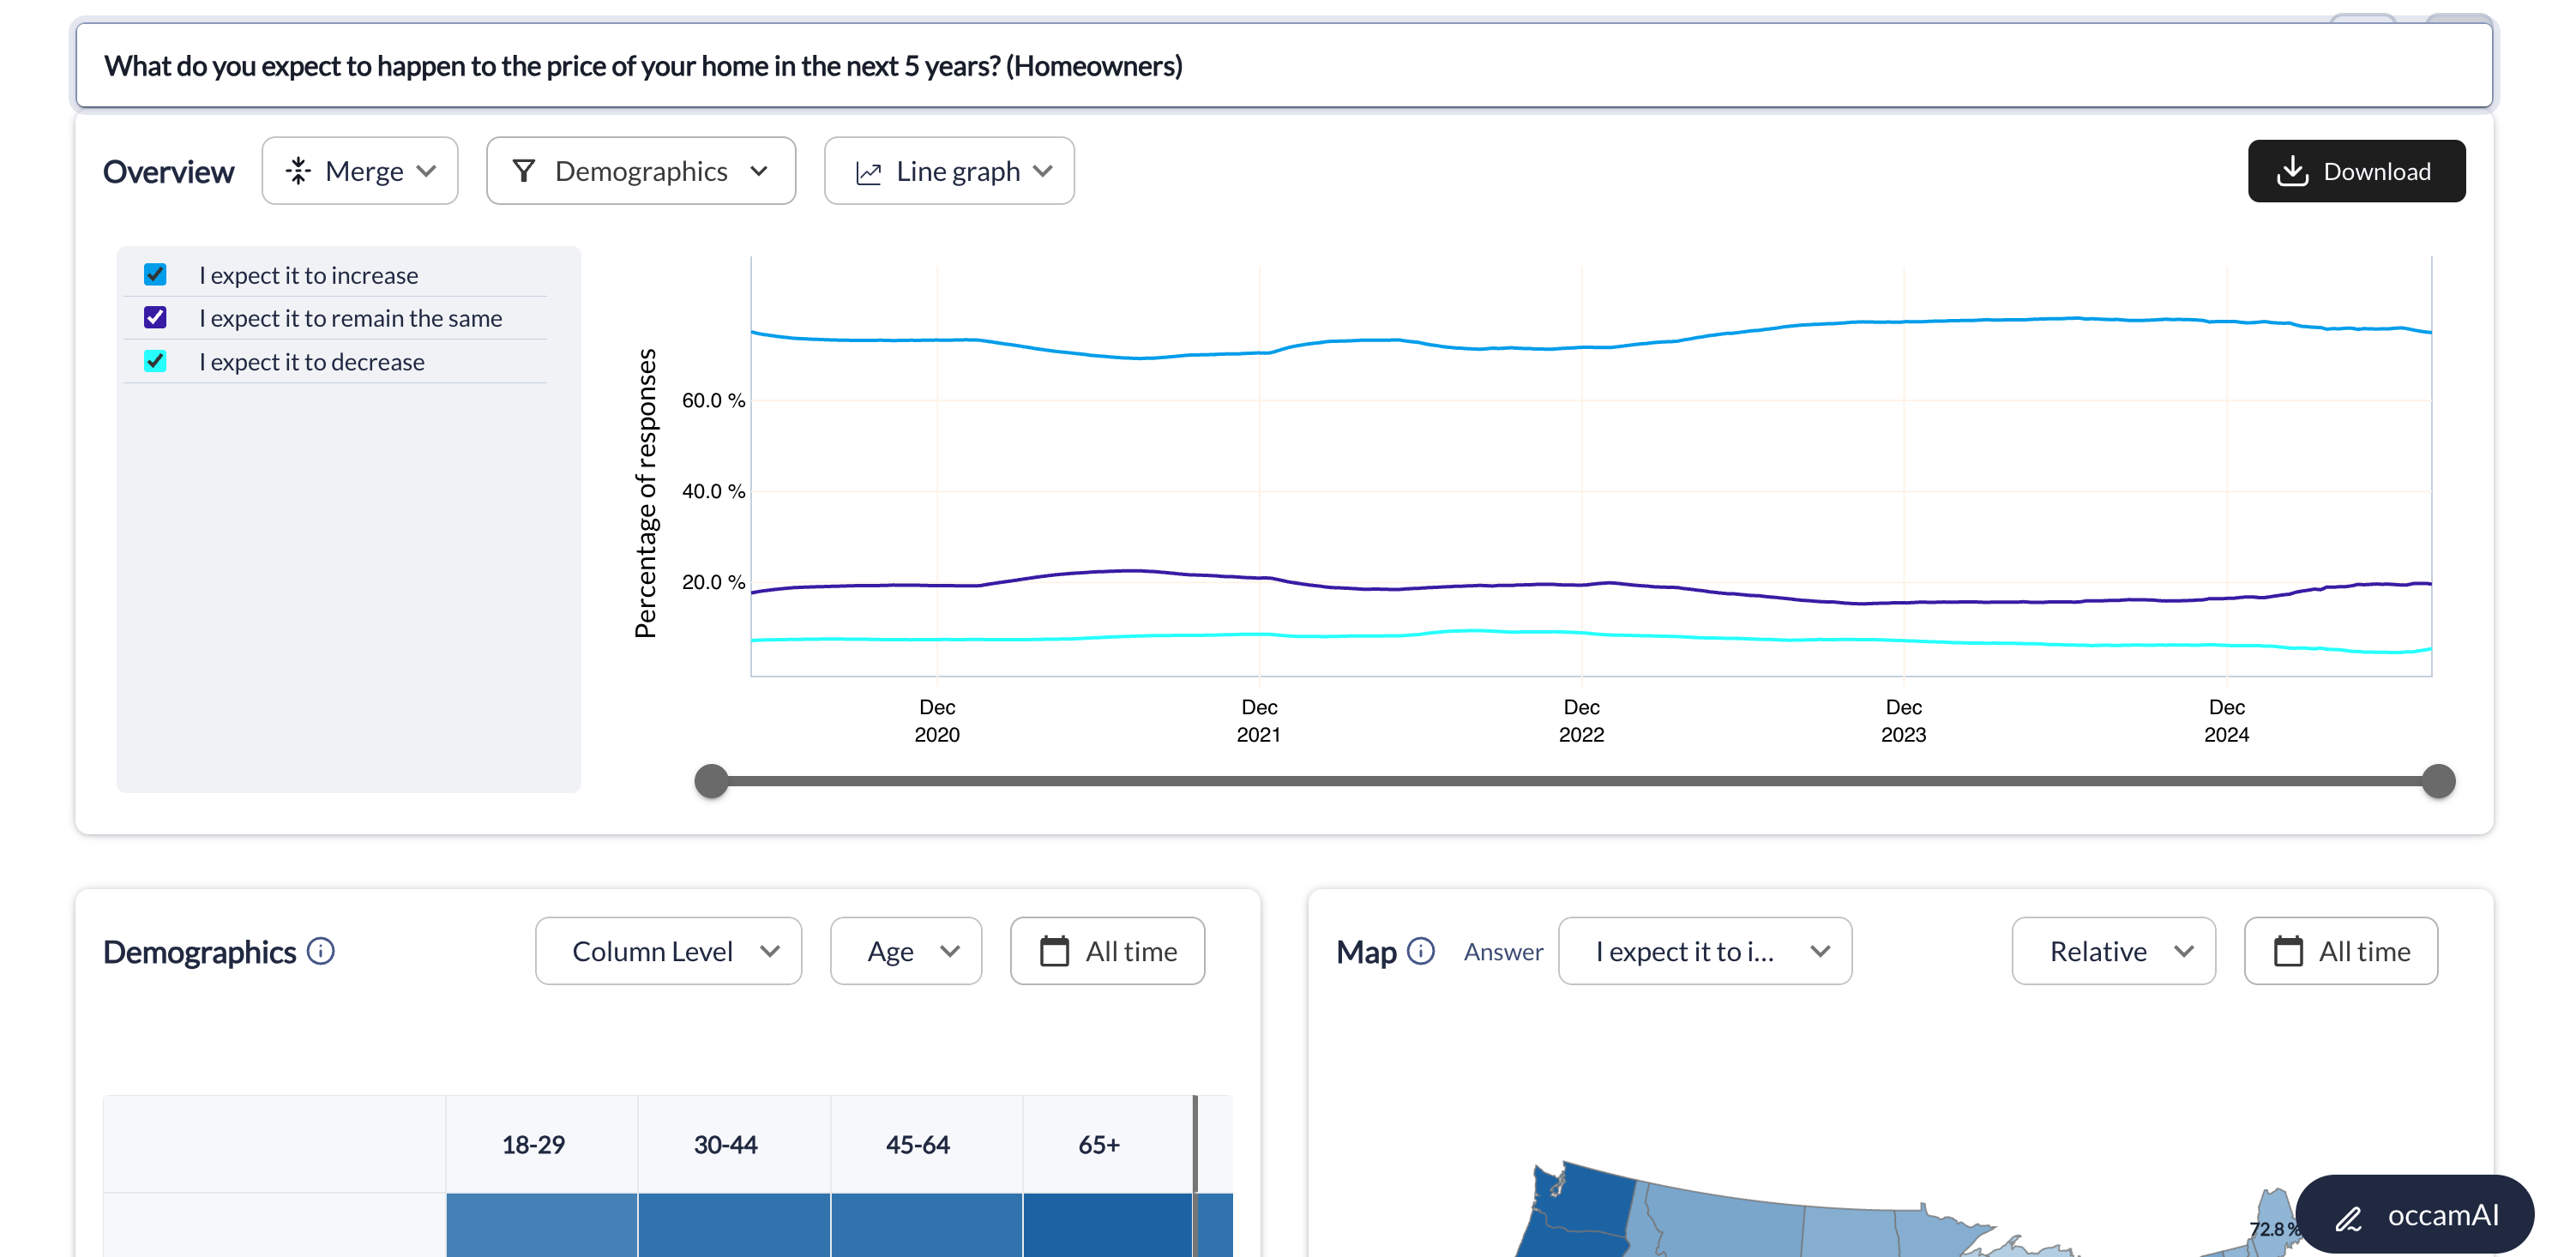Click calendar icon in Demographics All time
This screenshot has width=2576, height=1257.
pyautogui.click(x=1054, y=951)
